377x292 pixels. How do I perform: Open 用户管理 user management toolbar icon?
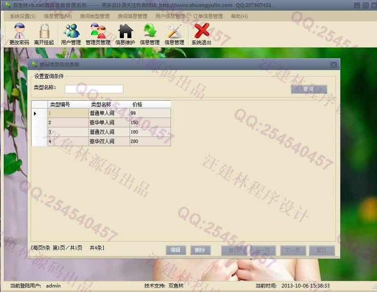tap(71, 31)
